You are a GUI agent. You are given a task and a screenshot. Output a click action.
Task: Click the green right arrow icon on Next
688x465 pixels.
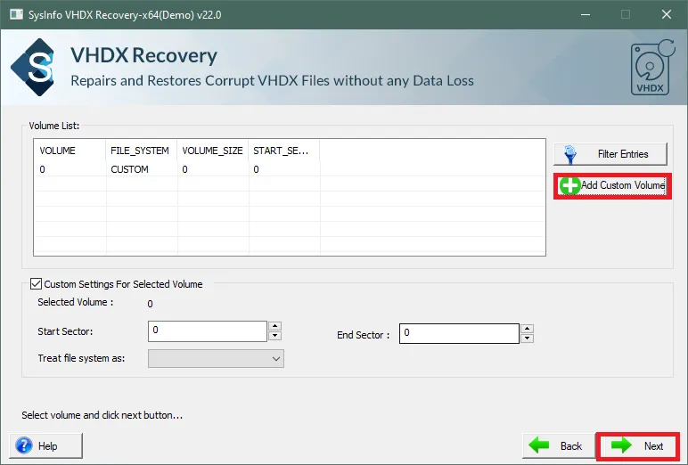pos(621,445)
